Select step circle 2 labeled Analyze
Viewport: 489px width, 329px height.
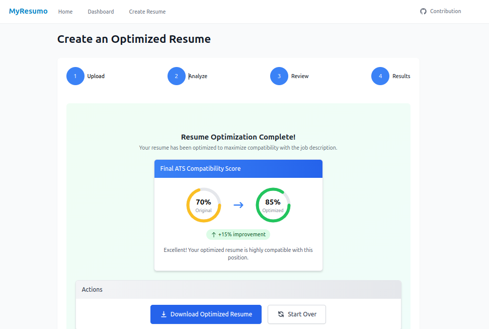(x=177, y=76)
